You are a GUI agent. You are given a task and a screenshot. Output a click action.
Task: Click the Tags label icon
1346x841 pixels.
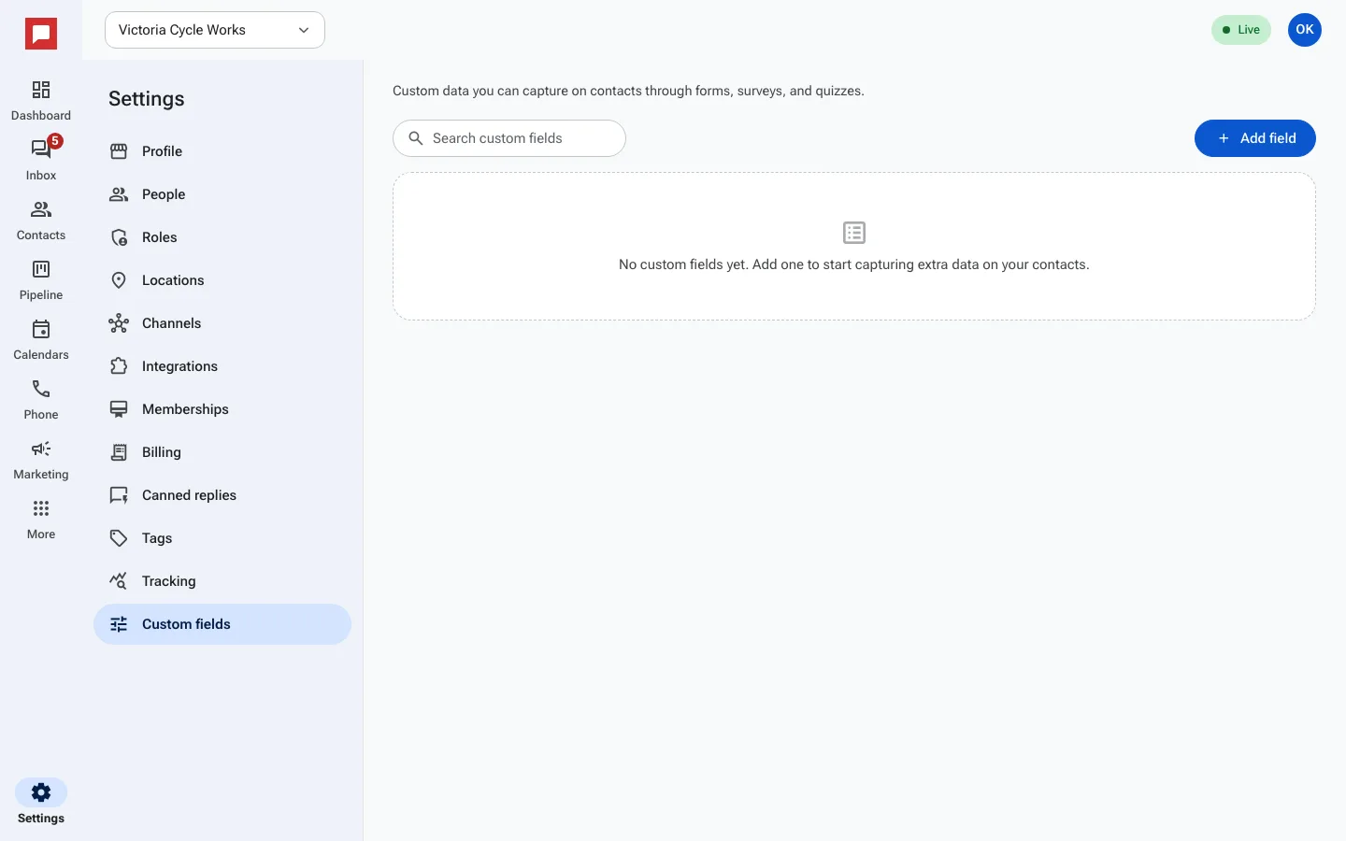point(119,538)
